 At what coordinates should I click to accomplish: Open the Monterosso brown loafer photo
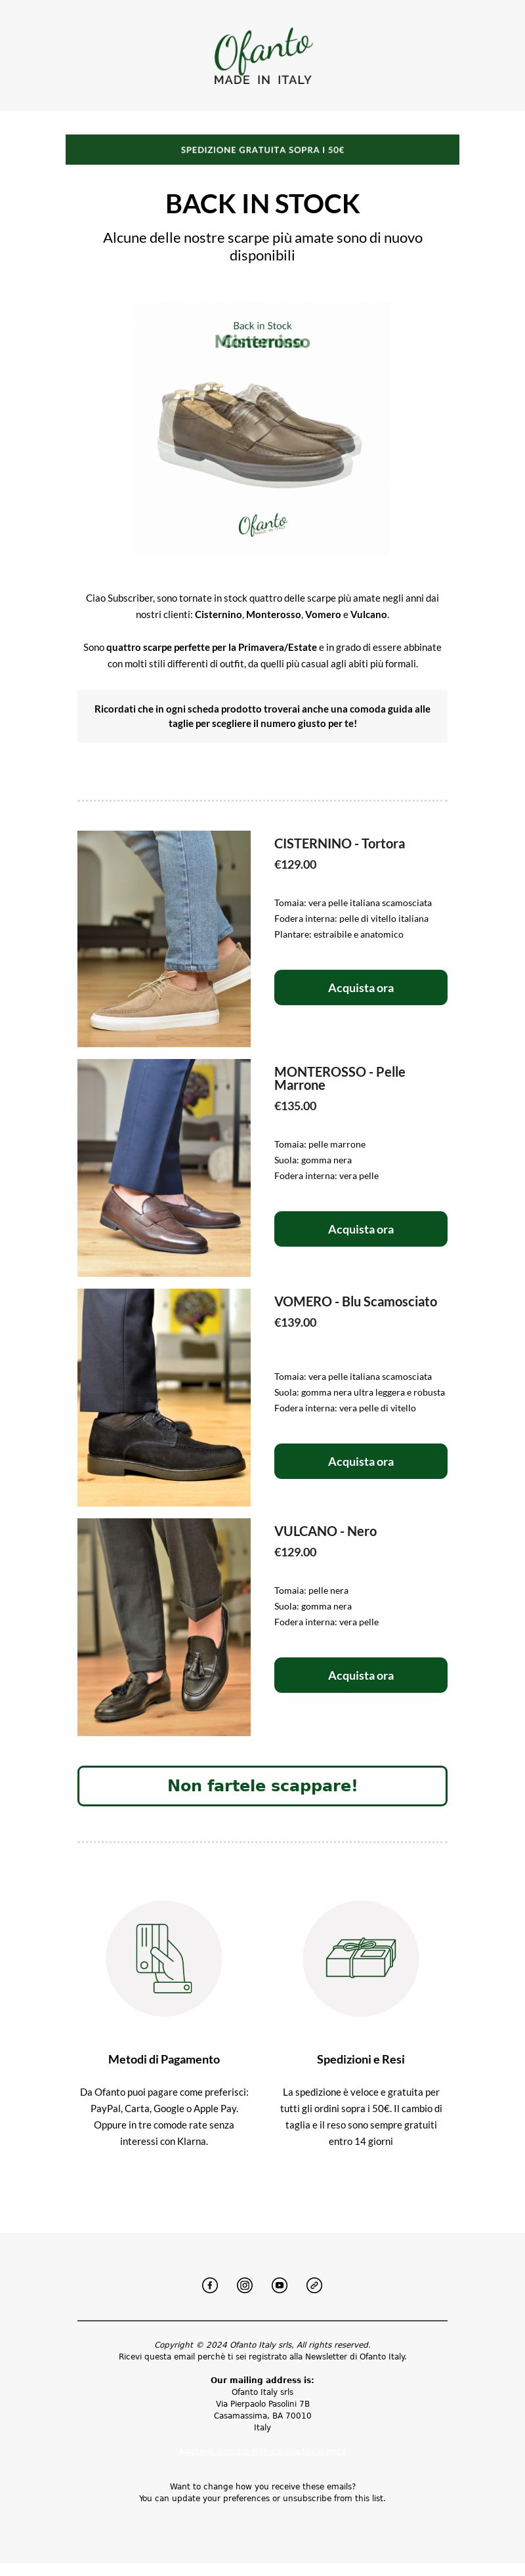(x=164, y=1168)
